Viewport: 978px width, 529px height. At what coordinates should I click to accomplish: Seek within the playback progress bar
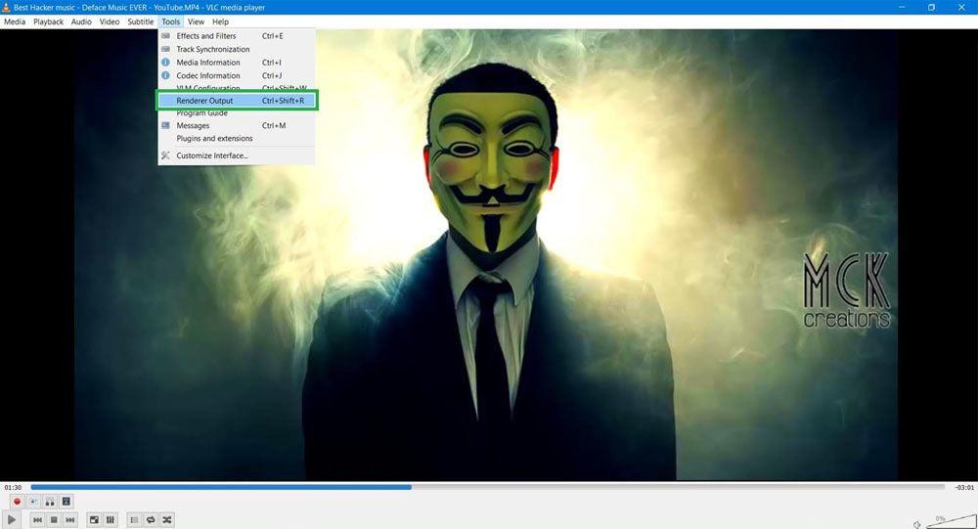pyautogui.click(x=488, y=487)
